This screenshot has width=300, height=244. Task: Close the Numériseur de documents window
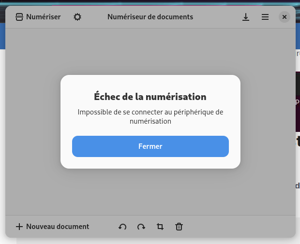tap(285, 17)
